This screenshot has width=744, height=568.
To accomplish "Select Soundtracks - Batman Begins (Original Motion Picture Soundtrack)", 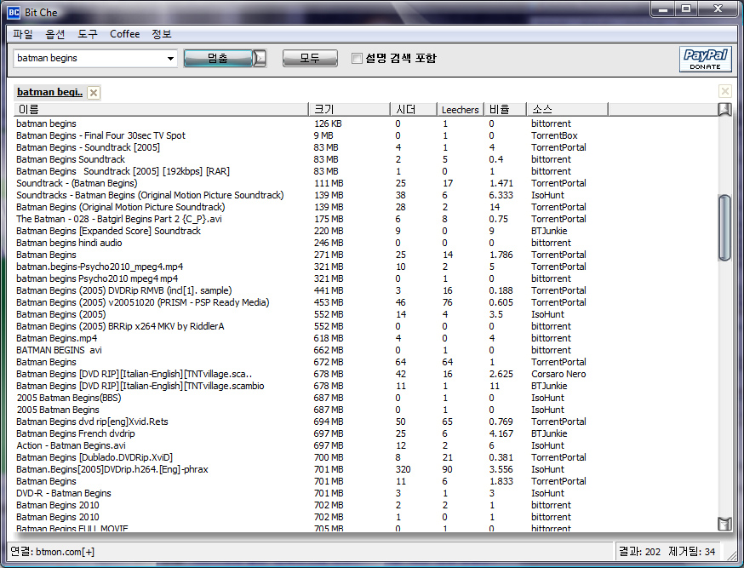I will click(x=366, y=195).
